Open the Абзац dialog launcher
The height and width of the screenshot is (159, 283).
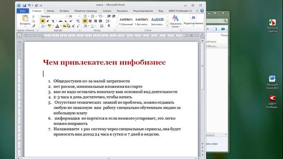tap(115, 30)
